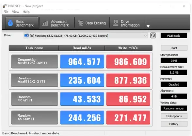
Task: Click the 86.952 write result
Action: [128, 99]
